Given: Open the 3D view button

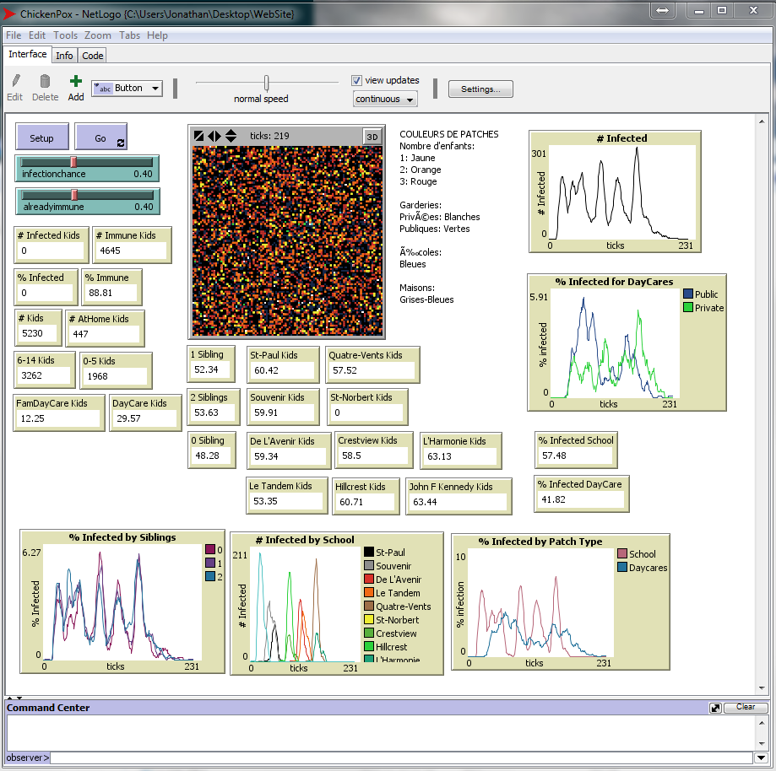Looking at the screenshot, I should click(372, 137).
